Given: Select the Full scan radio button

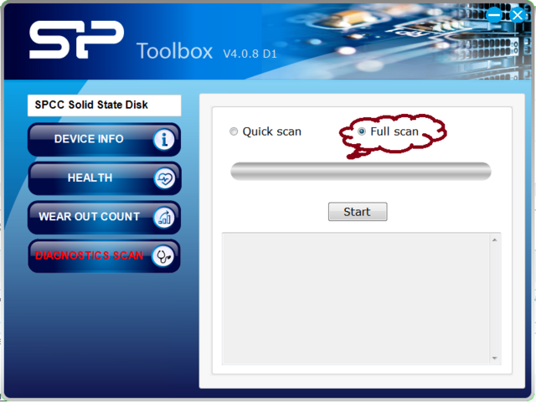Looking at the screenshot, I should [361, 131].
